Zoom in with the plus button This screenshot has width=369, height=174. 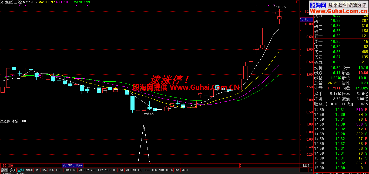(x=302, y=170)
